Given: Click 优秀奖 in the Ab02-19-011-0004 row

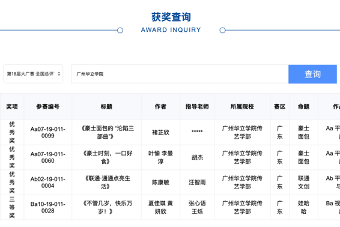Looking at the screenshot, I should 12,183.
